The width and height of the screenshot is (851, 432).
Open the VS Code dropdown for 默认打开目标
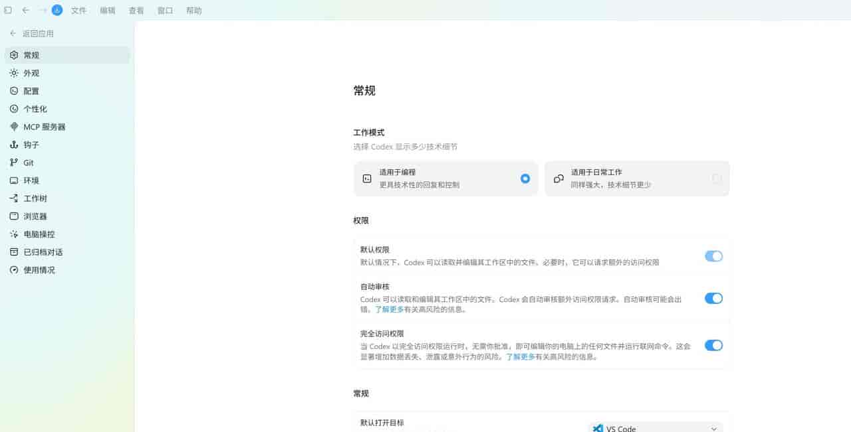click(x=655, y=428)
